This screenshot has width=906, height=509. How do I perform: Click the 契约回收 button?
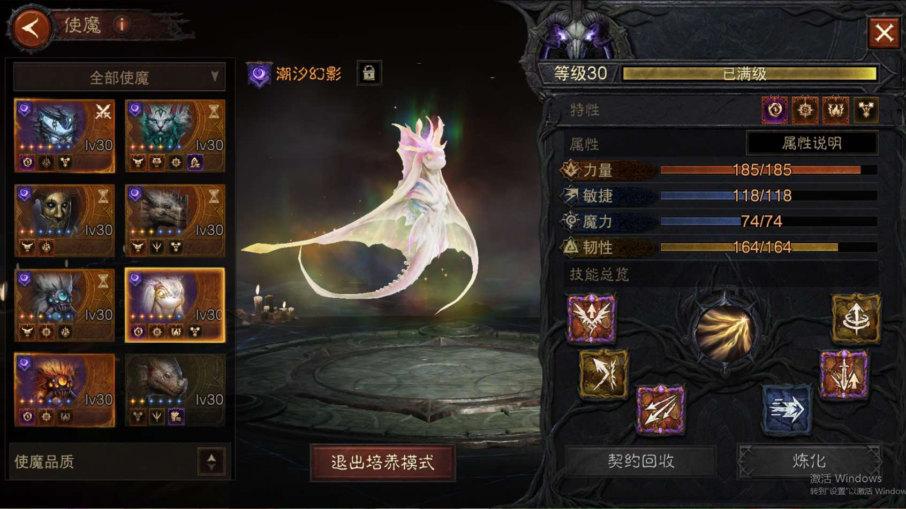pos(640,461)
